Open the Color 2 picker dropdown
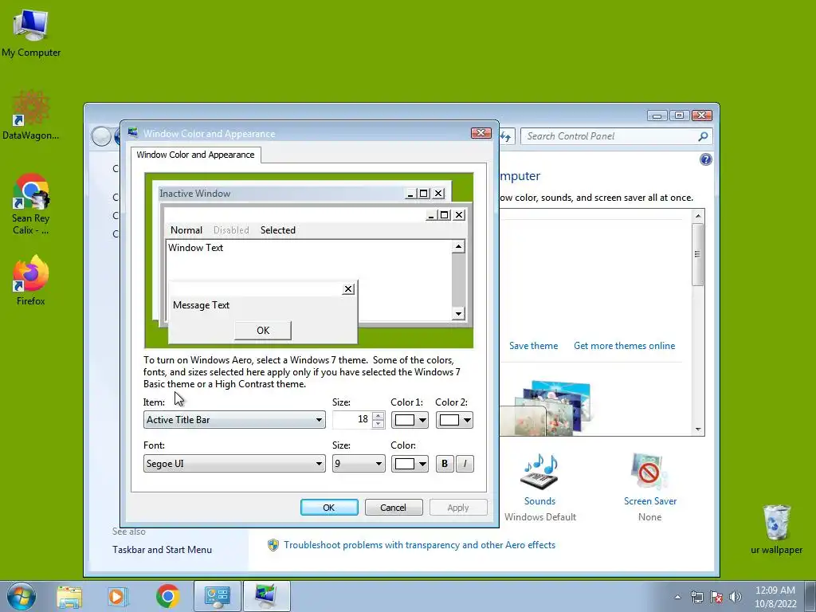 [x=454, y=420]
